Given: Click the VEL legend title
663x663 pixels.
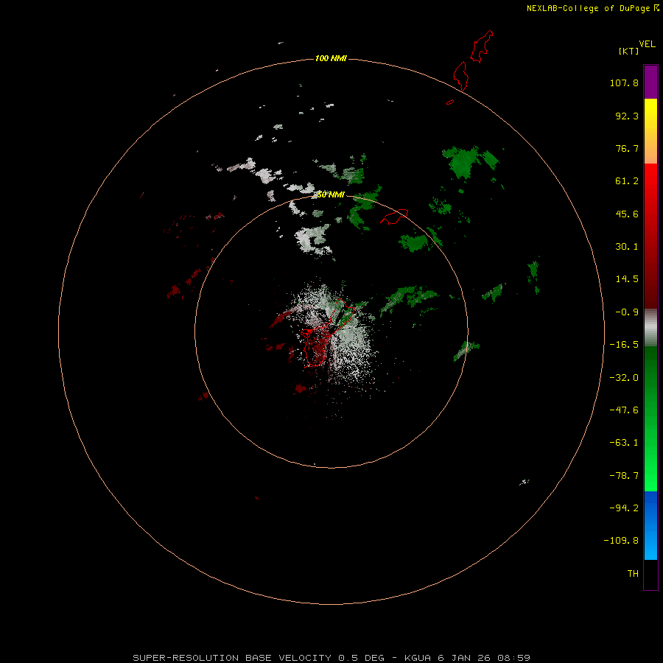Looking at the screenshot, I should (647, 44).
